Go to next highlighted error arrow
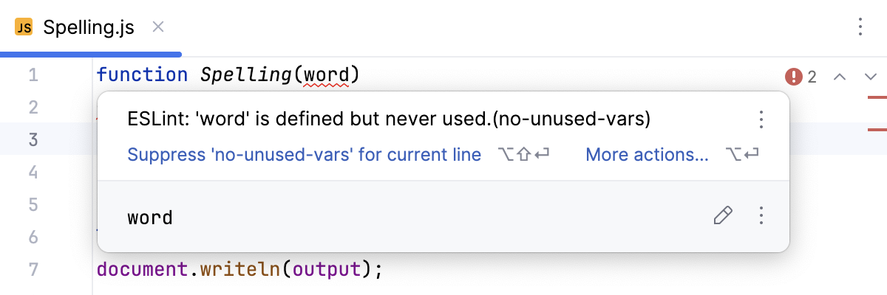 click(870, 76)
